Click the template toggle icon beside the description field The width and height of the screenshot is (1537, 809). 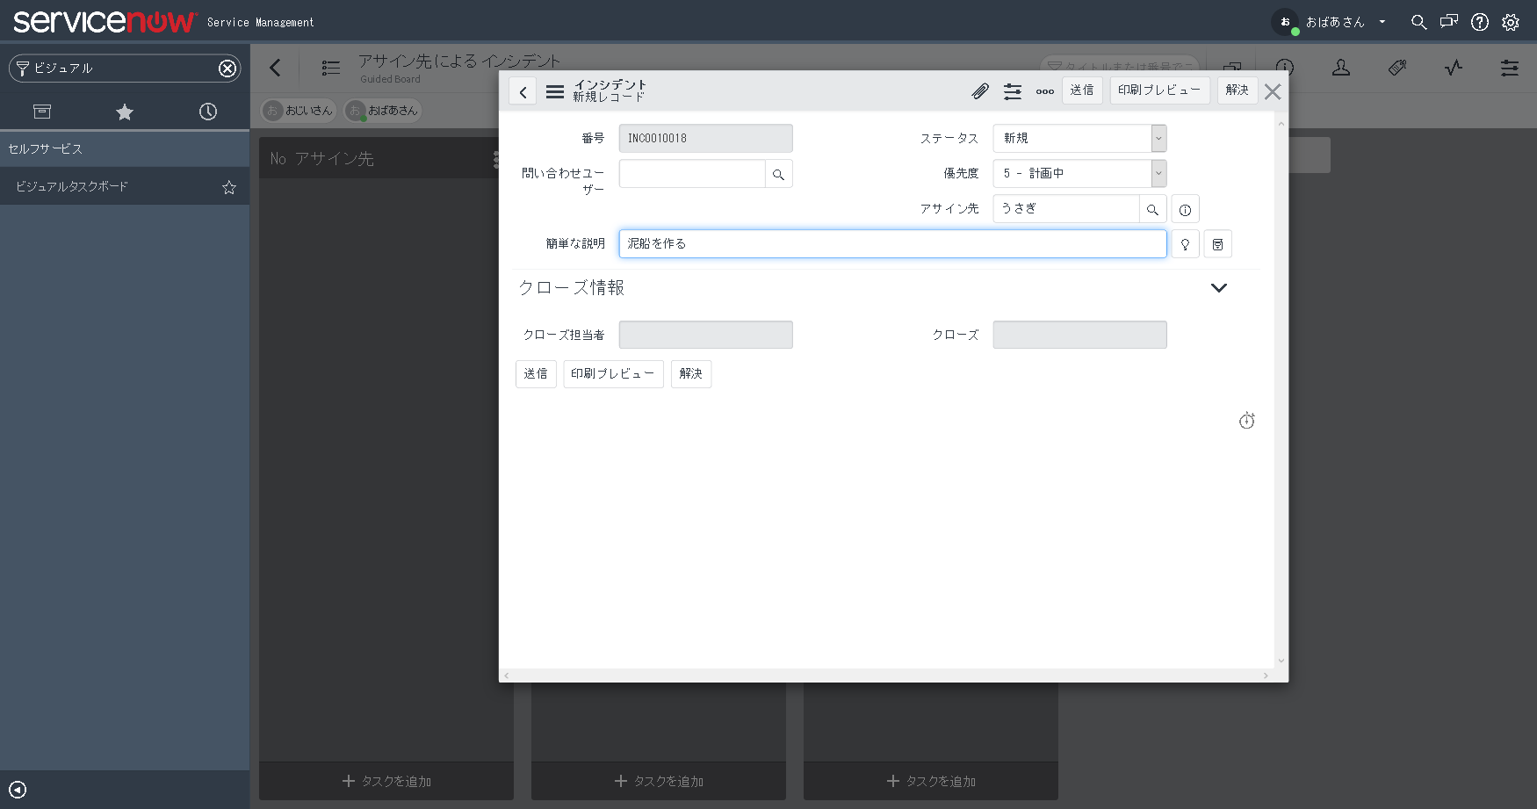(1217, 243)
